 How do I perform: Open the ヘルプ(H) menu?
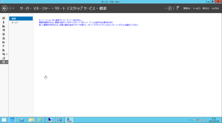[215, 8]
